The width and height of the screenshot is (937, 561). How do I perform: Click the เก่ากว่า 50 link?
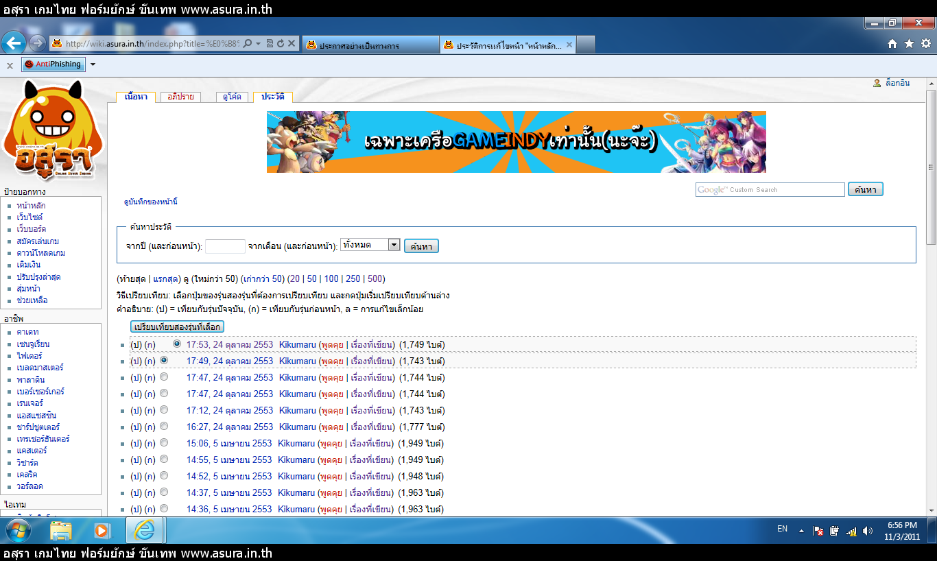tap(262, 278)
